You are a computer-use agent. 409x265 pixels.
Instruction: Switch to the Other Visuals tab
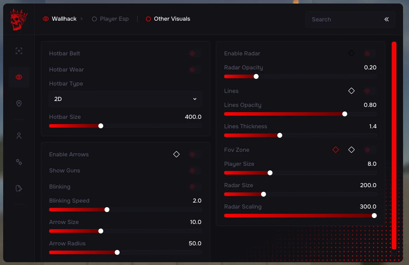point(168,19)
